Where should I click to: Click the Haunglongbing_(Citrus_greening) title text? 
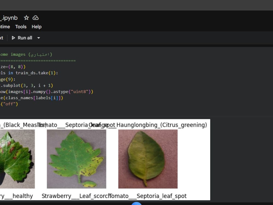click(162, 125)
